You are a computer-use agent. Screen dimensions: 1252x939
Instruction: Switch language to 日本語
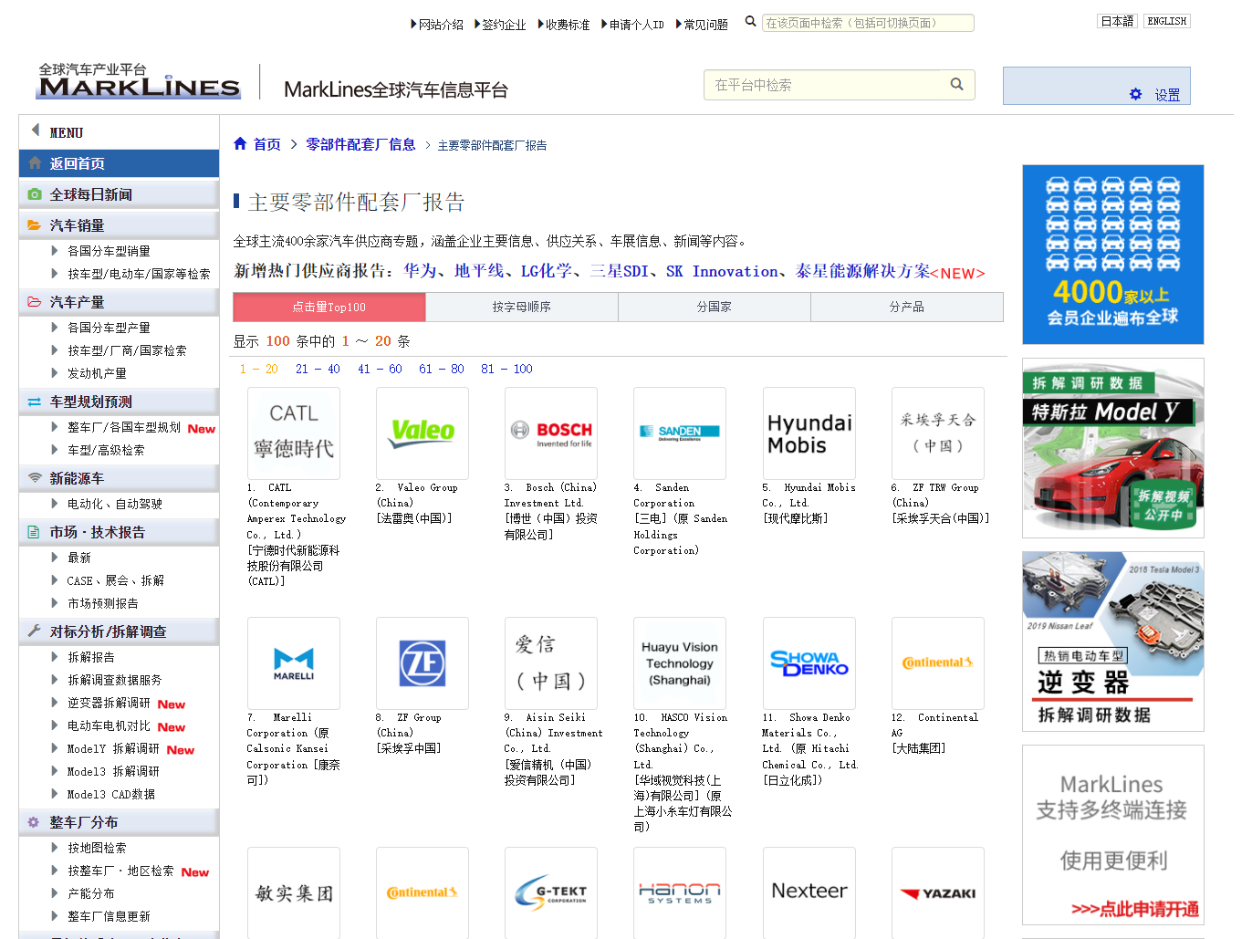1117,21
